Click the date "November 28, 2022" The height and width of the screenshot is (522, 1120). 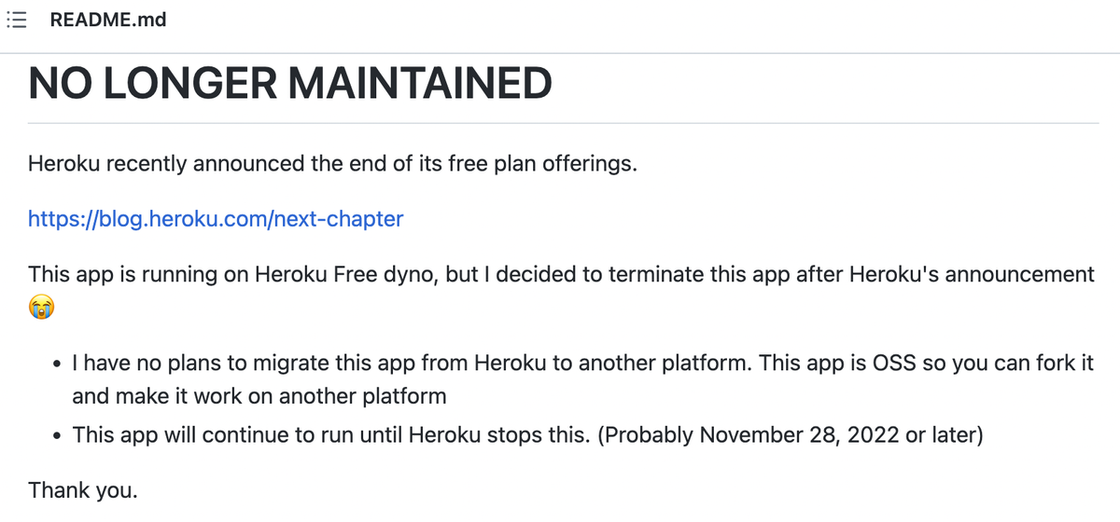pyautogui.click(x=800, y=435)
